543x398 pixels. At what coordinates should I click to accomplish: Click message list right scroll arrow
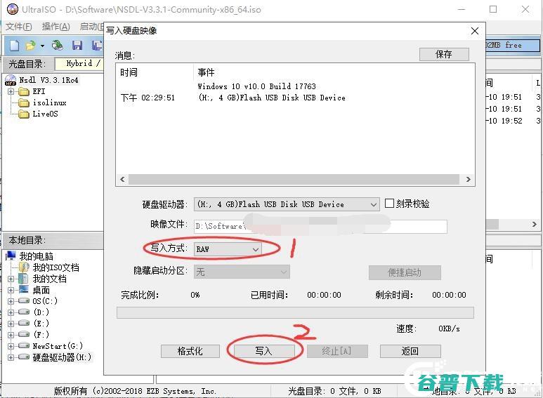tap(469, 179)
